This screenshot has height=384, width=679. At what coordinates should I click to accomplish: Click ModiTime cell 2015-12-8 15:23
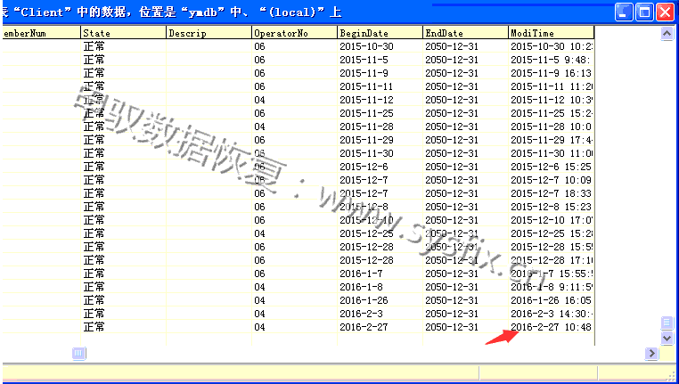pos(551,207)
